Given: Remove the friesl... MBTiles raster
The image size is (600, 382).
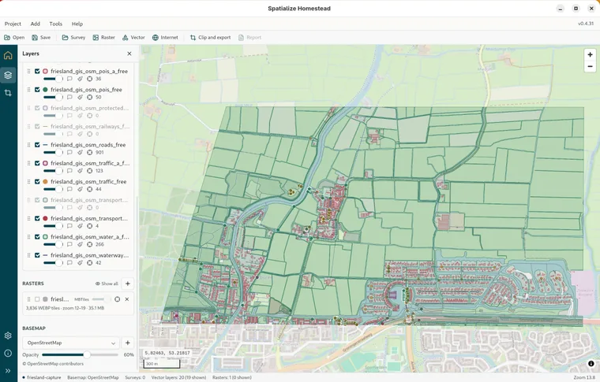Looking at the screenshot, I should click(127, 299).
